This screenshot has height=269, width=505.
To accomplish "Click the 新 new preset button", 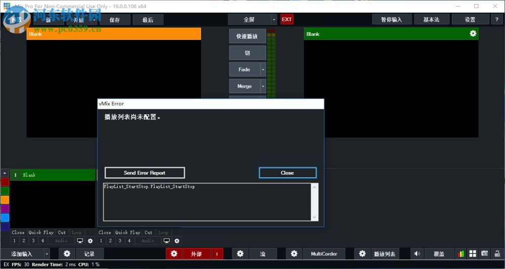I will click(48, 20).
